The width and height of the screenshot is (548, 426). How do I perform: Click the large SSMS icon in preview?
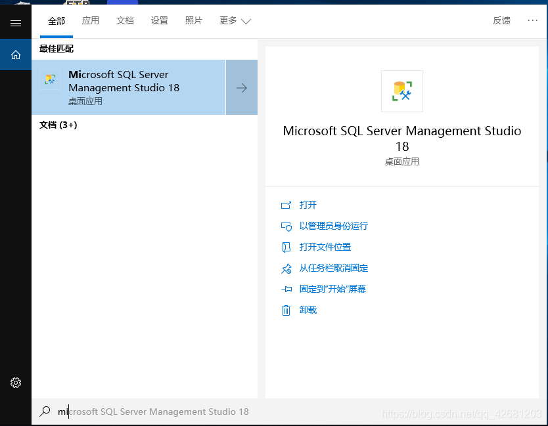pos(401,91)
